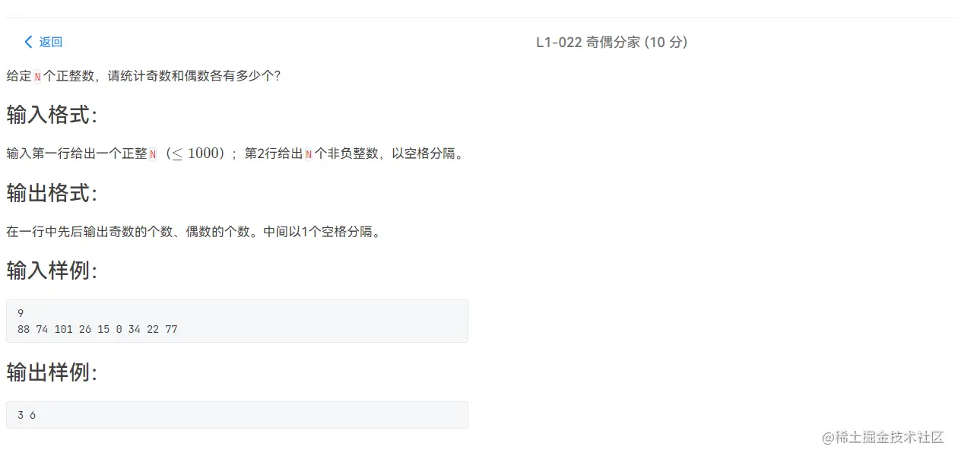
Task: Click the 稀土掘金 watermark icon
Action: (x=829, y=438)
